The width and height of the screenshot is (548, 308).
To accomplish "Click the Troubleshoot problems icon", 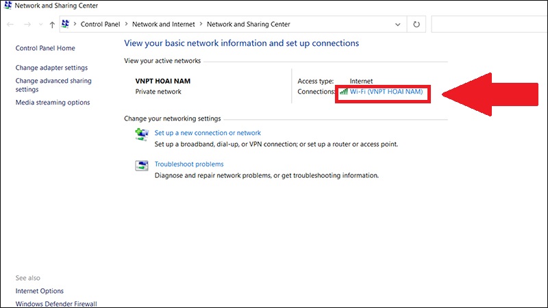I will coord(142,166).
